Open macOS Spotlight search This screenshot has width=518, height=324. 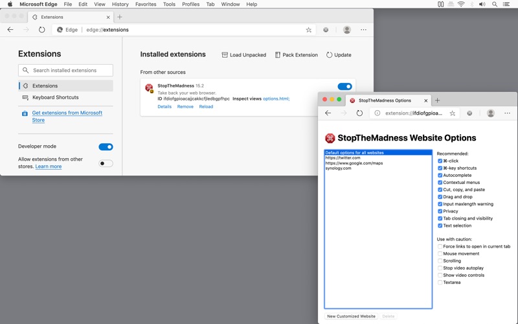495,5
